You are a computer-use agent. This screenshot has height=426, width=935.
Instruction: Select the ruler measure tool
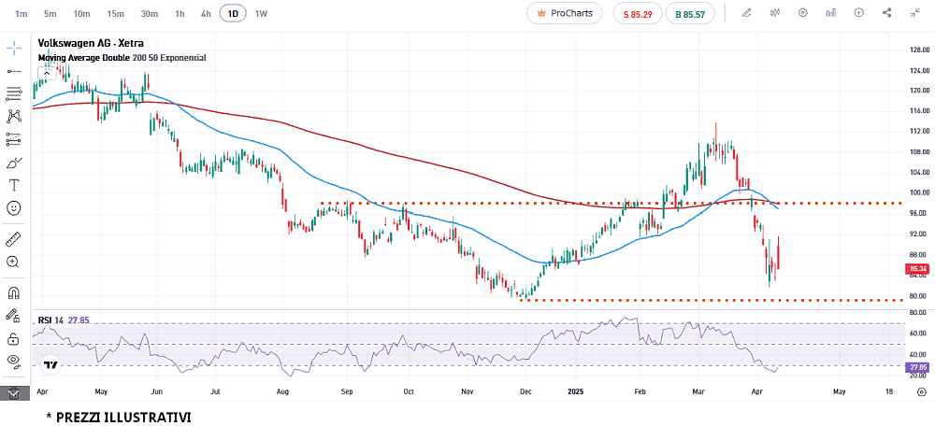14,239
